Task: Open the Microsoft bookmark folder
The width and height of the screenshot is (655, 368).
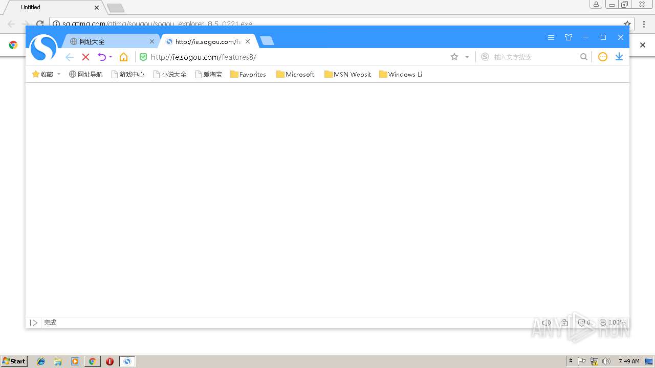Action: coord(295,74)
